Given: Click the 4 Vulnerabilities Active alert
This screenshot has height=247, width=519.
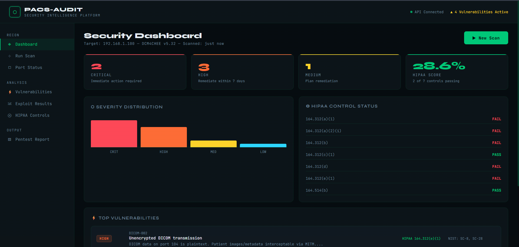Looking at the screenshot, I should point(479,12).
